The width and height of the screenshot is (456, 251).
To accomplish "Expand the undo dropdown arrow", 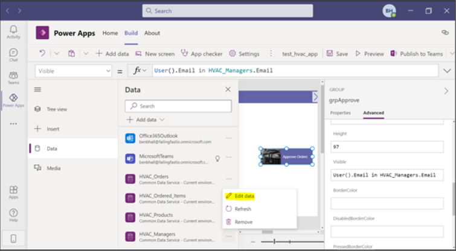I will [57, 54].
